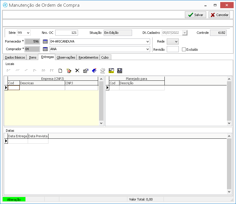Click the Alteração status indicator

coord(14,200)
